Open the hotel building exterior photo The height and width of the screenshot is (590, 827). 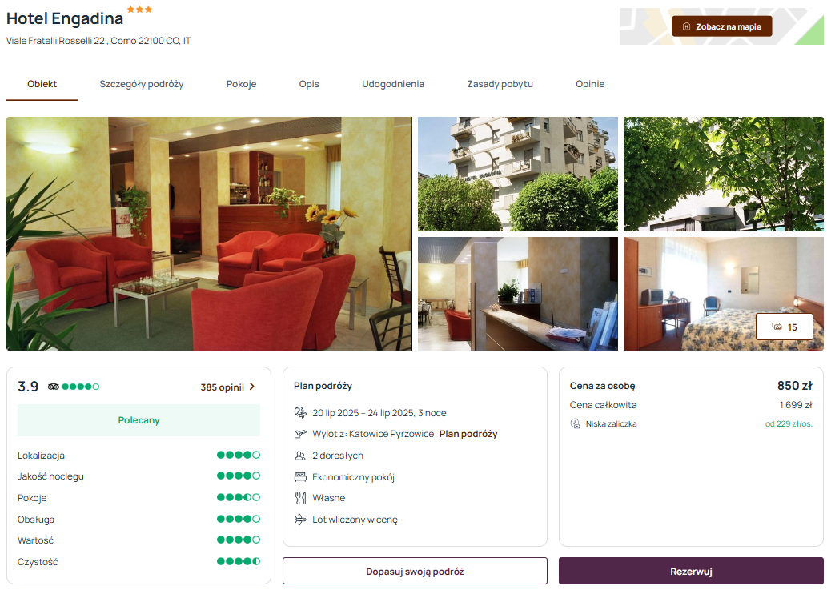518,174
